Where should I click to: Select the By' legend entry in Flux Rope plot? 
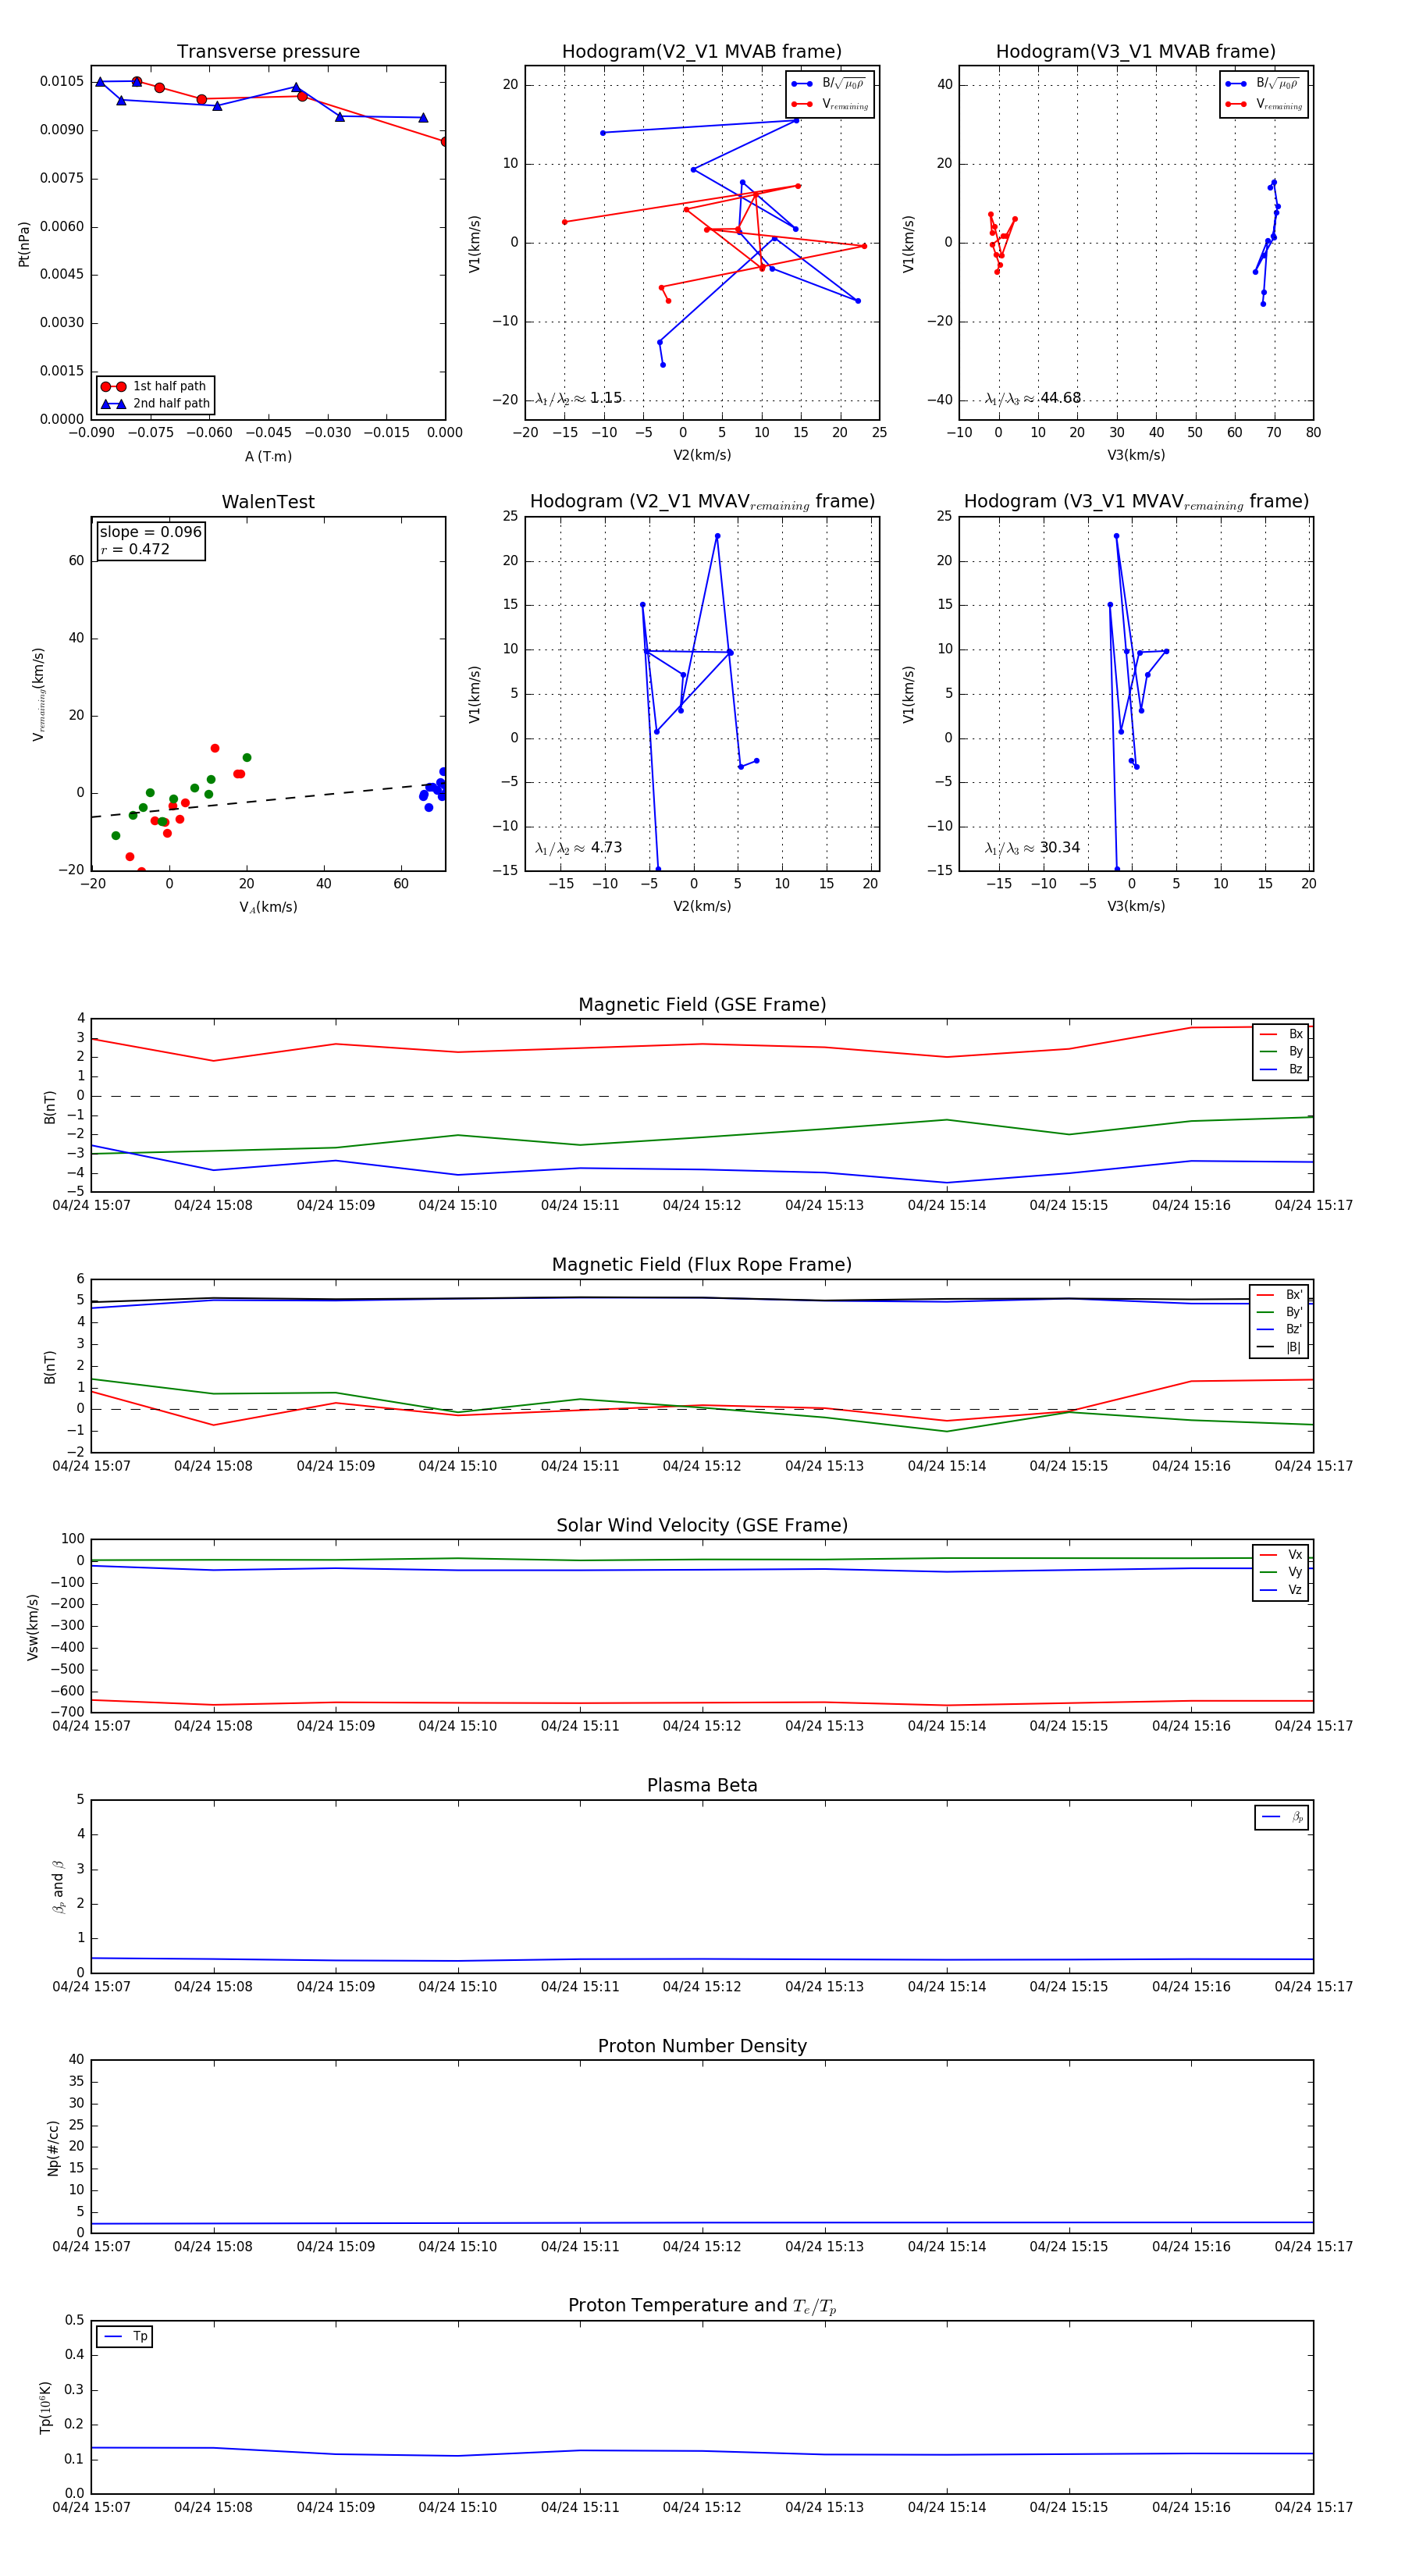click(1279, 1312)
